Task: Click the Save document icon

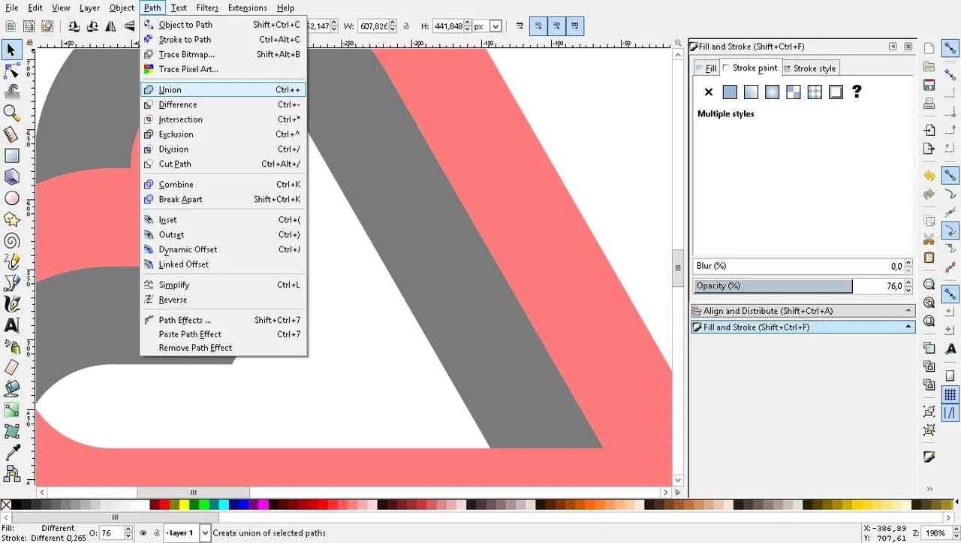Action: tap(929, 85)
